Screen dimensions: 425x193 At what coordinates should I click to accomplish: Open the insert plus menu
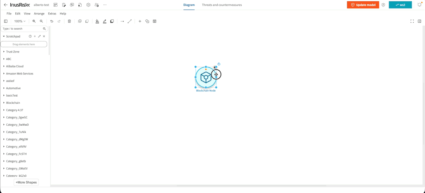pos(140,21)
